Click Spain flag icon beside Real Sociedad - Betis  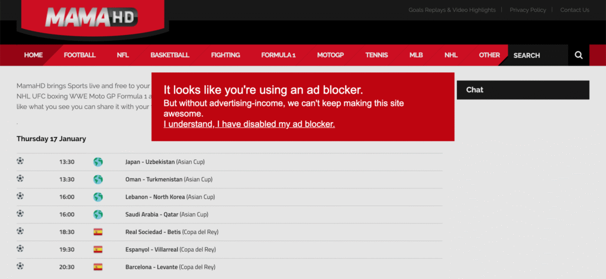click(x=98, y=232)
